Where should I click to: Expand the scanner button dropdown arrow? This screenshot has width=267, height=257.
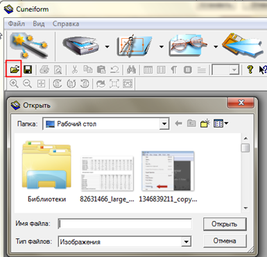tap(107, 47)
